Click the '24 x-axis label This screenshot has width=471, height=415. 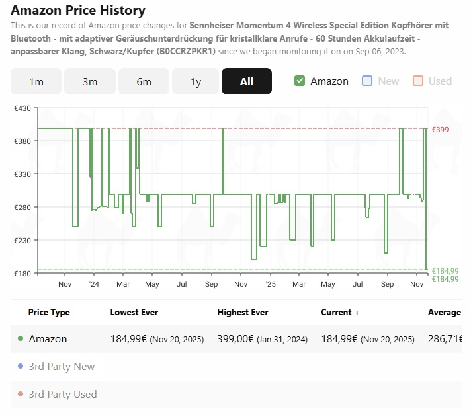94,284
